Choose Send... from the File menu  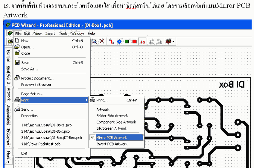pyautogui.click(x=52, y=109)
